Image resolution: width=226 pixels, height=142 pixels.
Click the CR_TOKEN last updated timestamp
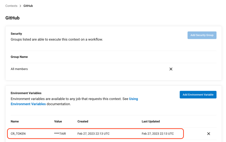[157, 134]
